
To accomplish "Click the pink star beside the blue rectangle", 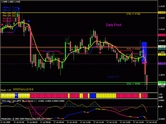I will pyautogui.click(x=143, y=63).
